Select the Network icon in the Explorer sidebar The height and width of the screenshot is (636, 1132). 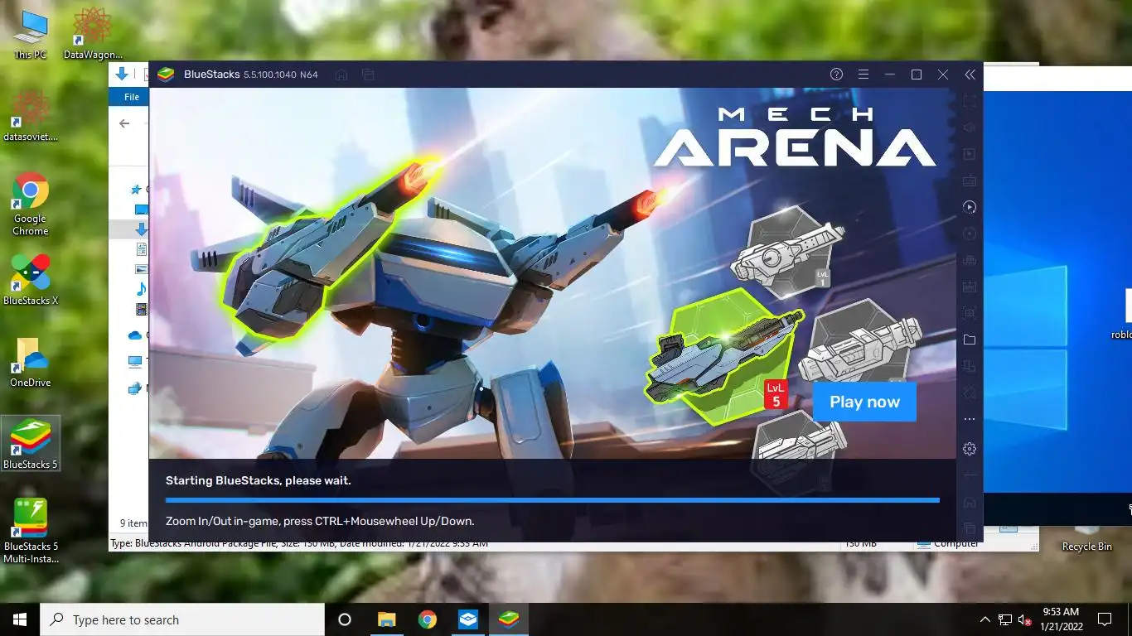pyautogui.click(x=135, y=388)
